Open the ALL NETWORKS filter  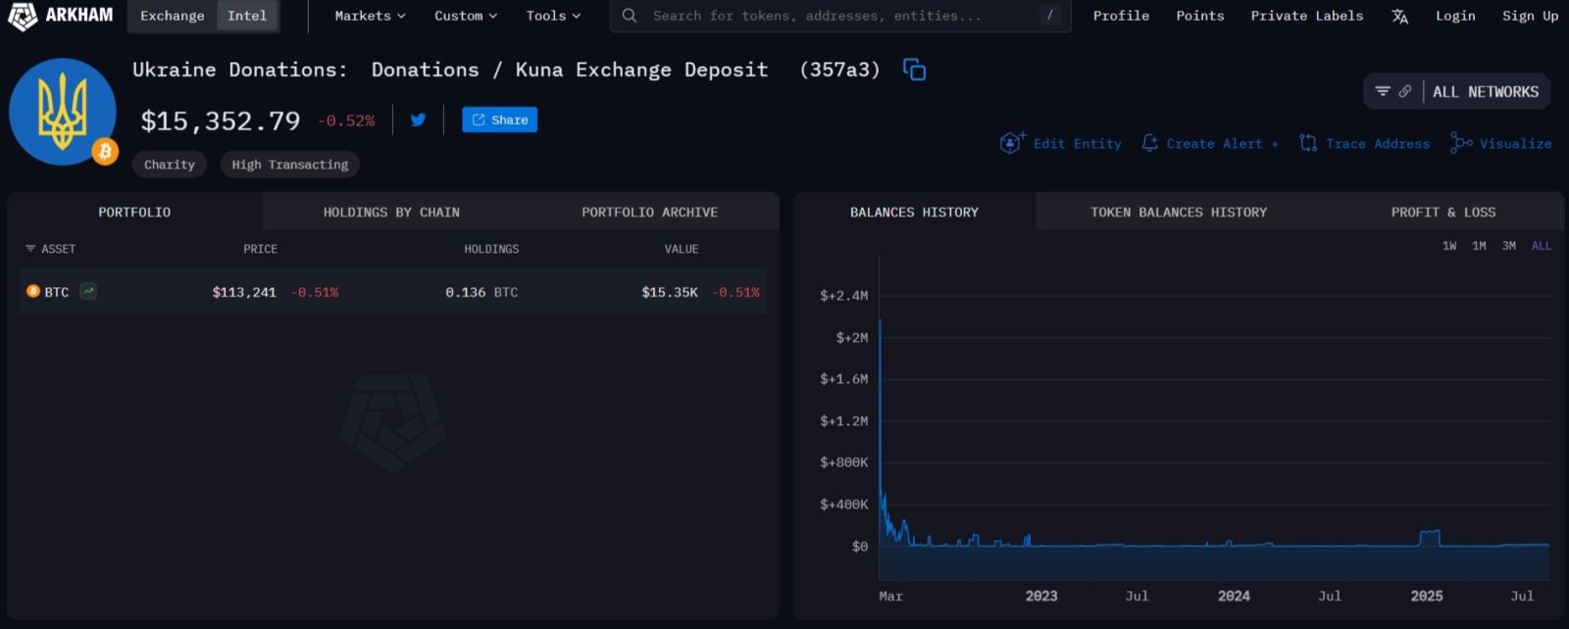click(1485, 91)
